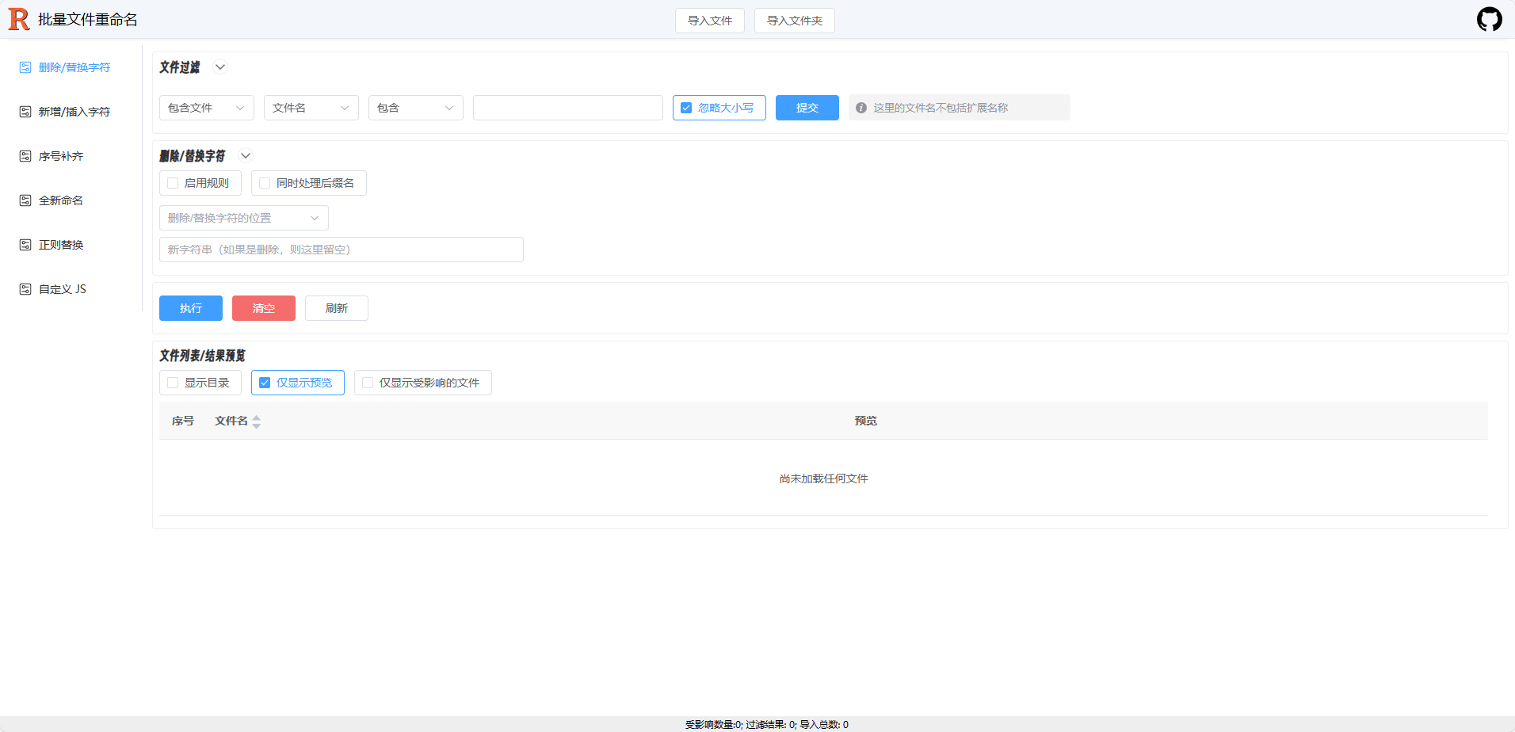The height and width of the screenshot is (732, 1515).
Task: Collapse the 文件过滤 section
Action: coord(219,67)
